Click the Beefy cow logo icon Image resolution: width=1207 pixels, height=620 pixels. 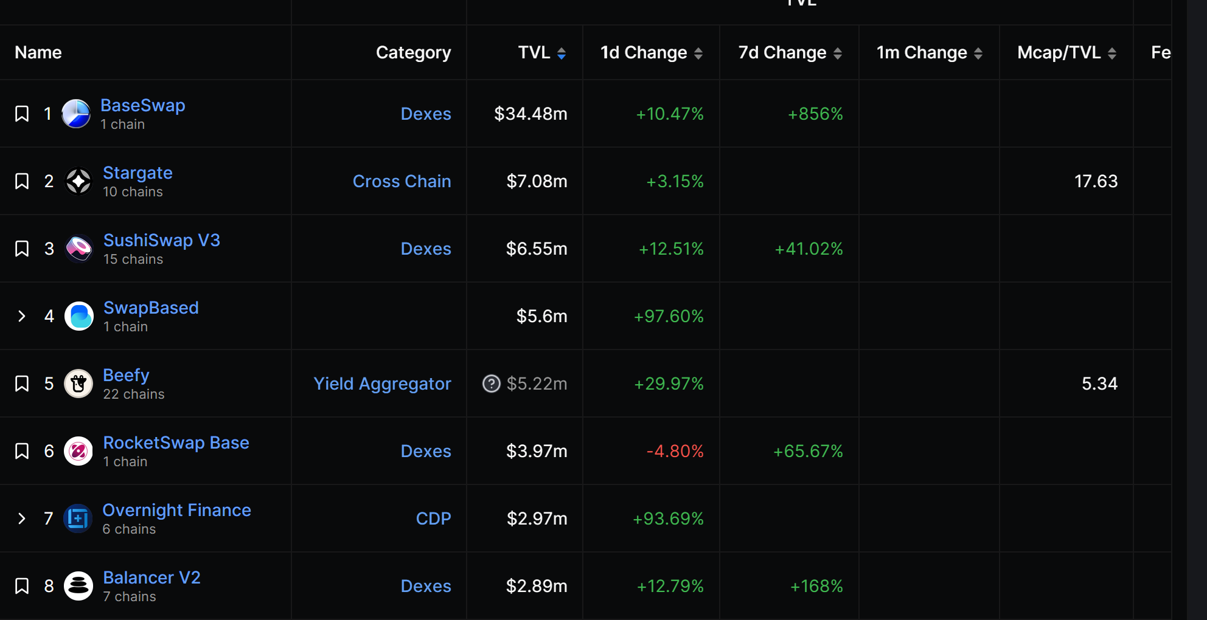(x=78, y=384)
